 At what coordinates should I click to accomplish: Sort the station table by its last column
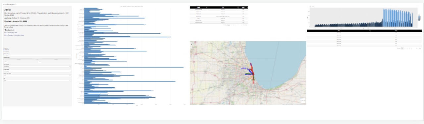tap(243, 7)
